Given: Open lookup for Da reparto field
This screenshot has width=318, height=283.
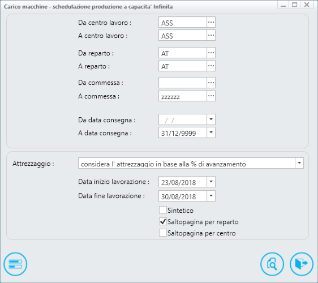Looking at the screenshot, I should [x=211, y=53].
